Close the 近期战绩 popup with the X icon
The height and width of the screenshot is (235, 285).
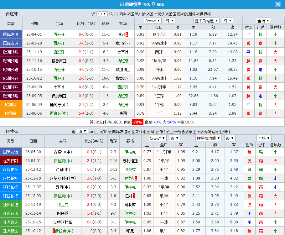click(x=278, y=4)
